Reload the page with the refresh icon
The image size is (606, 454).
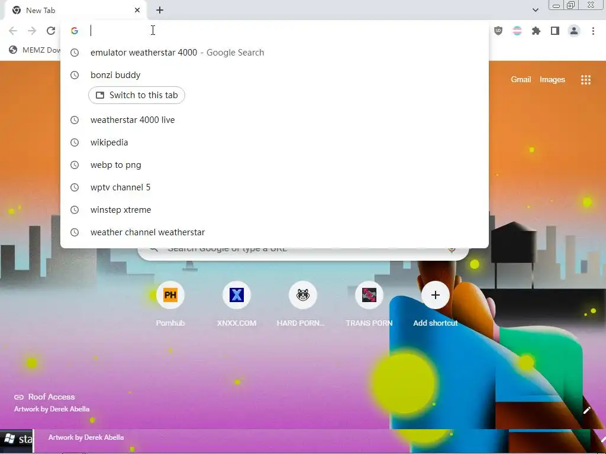pyautogui.click(x=51, y=31)
